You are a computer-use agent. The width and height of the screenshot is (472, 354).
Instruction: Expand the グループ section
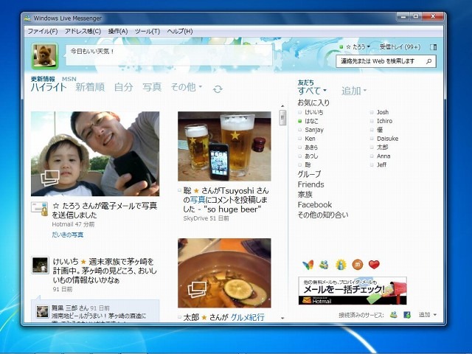click(x=309, y=174)
